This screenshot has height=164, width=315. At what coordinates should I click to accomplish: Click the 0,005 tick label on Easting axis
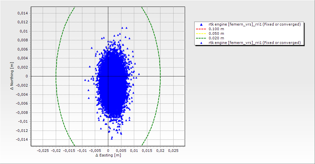(121, 150)
